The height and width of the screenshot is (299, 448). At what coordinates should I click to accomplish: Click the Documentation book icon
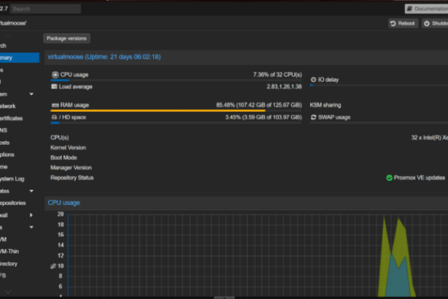pos(409,9)
